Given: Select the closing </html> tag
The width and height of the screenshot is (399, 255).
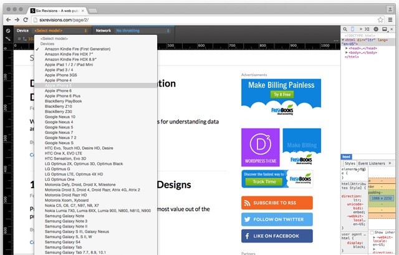Looking at the screenshot, I should tap(352, 57).
